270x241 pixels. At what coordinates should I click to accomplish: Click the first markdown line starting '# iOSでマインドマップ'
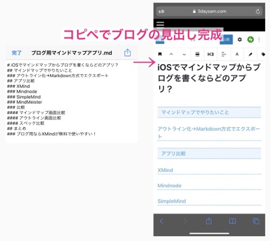tap(63, 65)
